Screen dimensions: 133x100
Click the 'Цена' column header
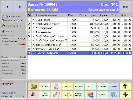94,15
